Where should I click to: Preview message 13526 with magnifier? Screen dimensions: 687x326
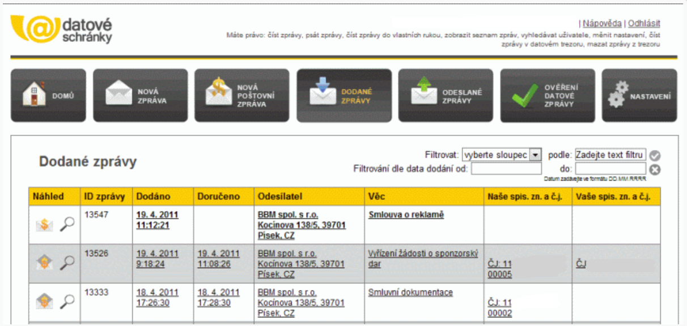(x=67, y=263)
